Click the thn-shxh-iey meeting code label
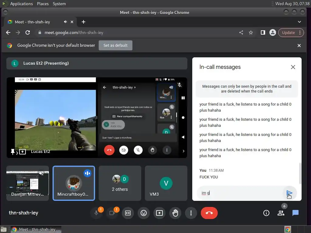 pos(23,213)
